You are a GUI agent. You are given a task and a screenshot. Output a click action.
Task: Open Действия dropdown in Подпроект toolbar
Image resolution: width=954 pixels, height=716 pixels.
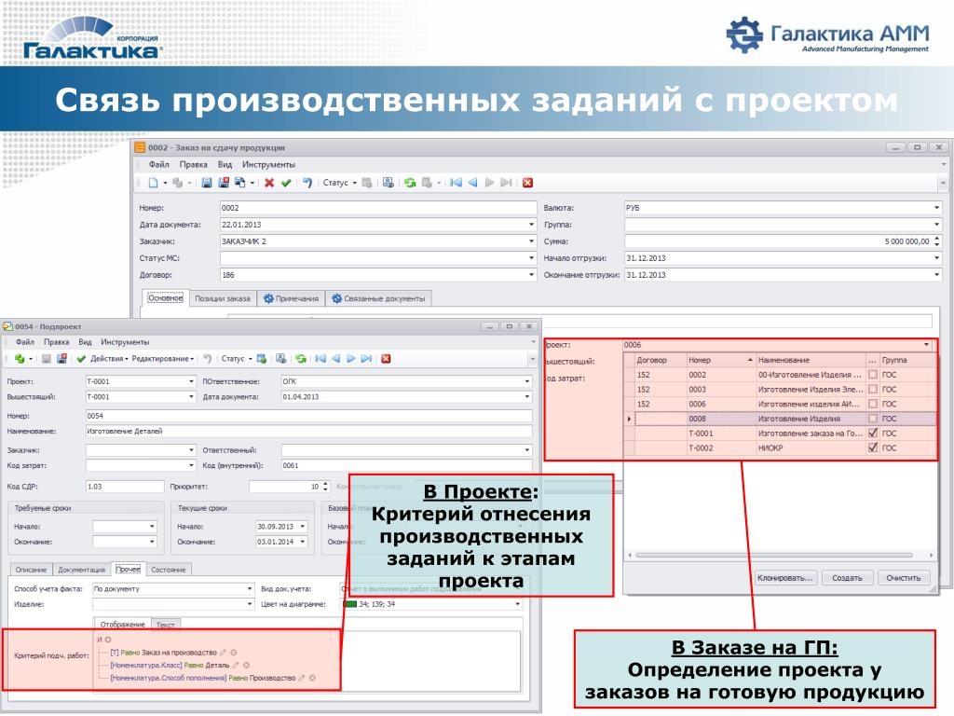tap(110, 359)
